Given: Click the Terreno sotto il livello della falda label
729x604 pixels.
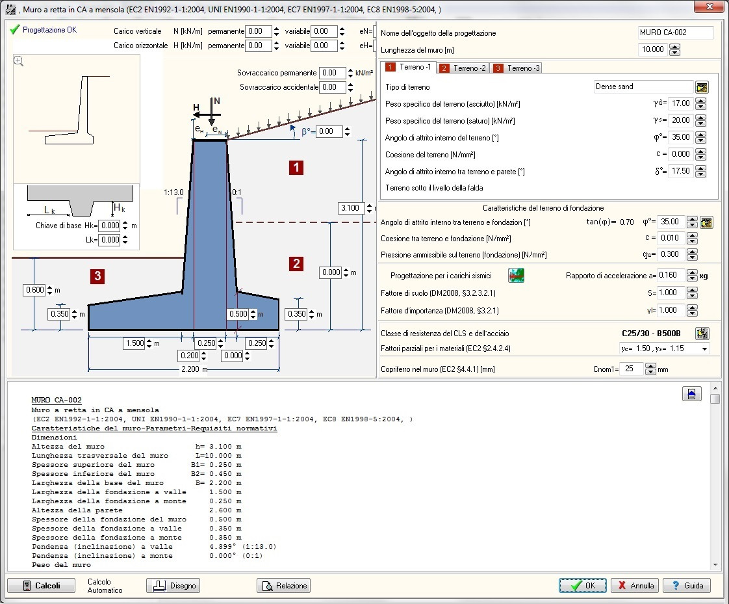Looking at the screenshot, I should point(434,188).
